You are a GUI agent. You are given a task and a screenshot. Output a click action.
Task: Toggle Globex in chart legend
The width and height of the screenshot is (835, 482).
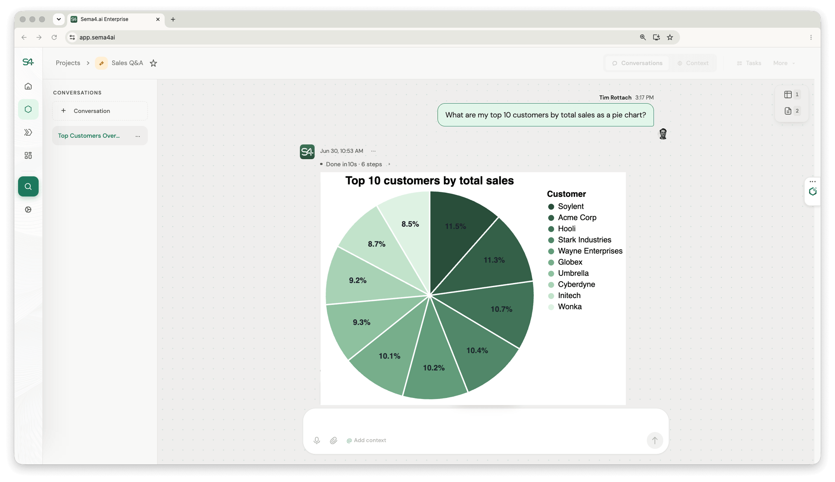tap(565, 262)
